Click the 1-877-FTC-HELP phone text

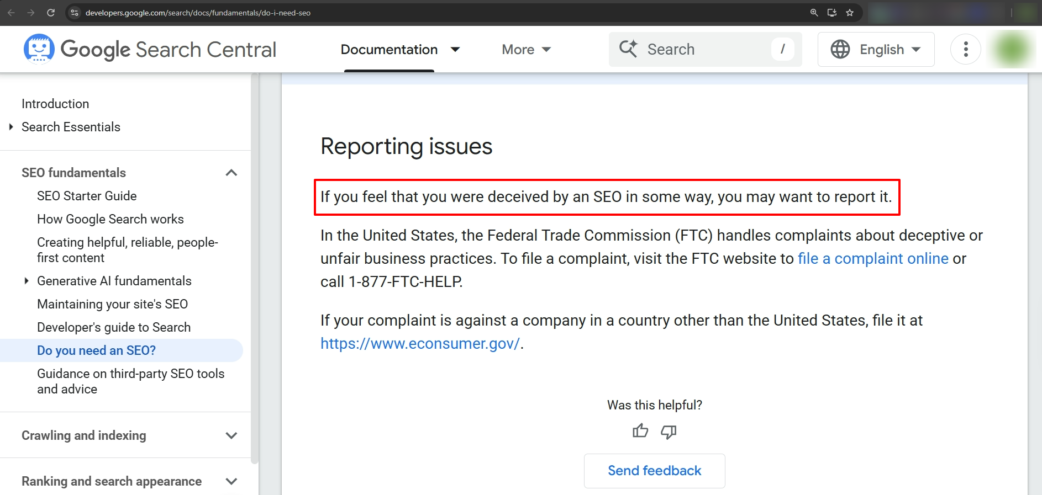pyautogui.click(x=404, y=281)
